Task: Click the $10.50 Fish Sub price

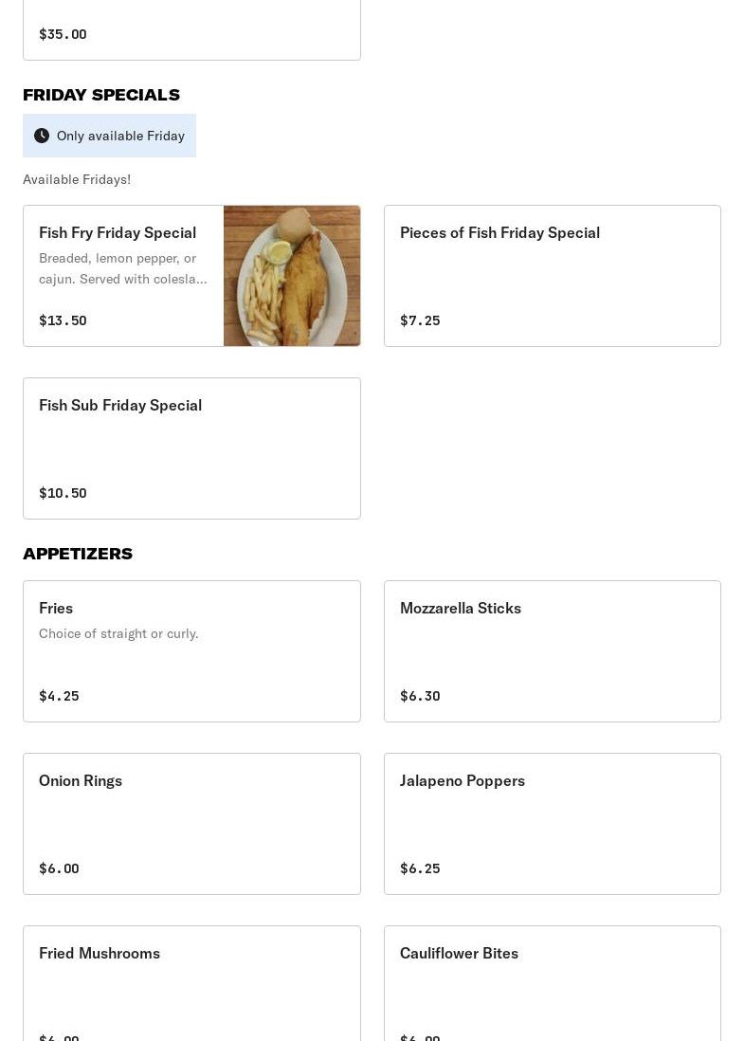Action: point(63,493)
